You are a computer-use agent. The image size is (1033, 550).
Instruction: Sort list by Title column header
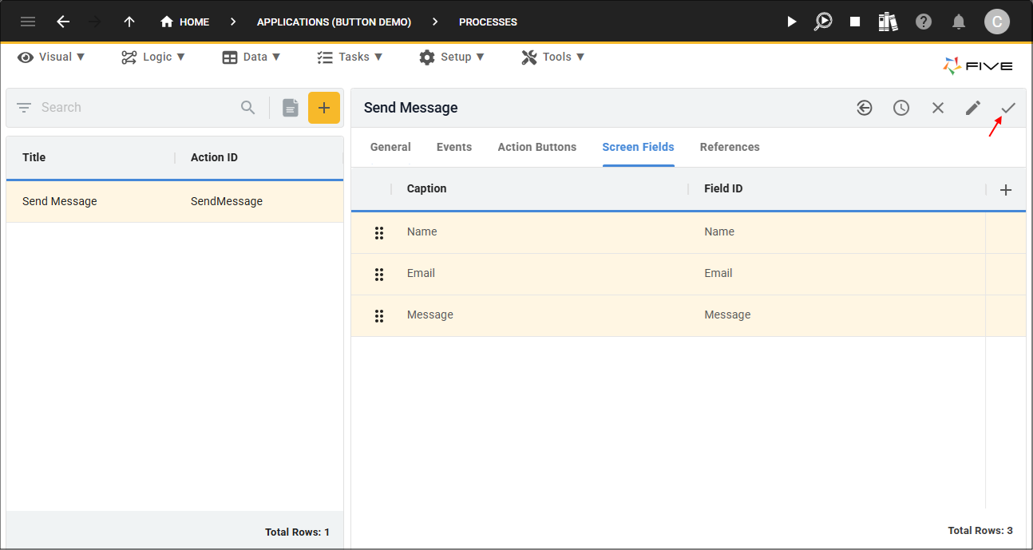(x=34, y=157)
